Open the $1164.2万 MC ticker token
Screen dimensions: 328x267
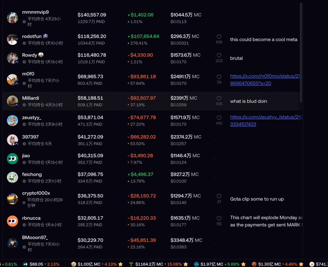click(158, 264)
